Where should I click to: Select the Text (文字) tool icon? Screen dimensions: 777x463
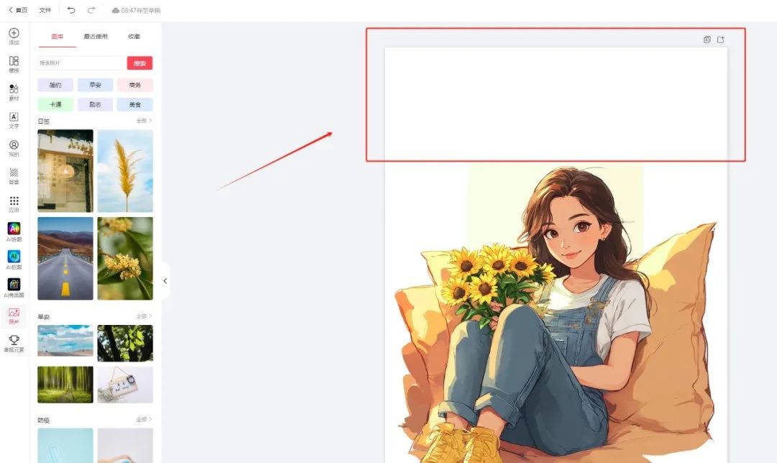pos(14,117)
